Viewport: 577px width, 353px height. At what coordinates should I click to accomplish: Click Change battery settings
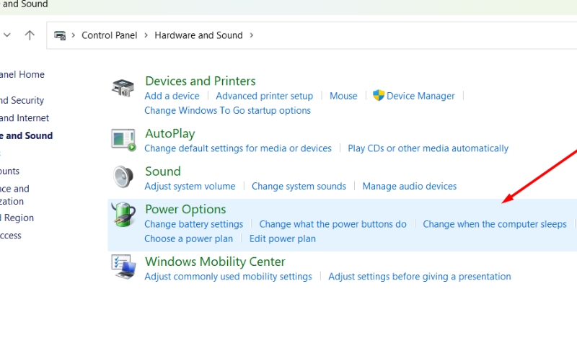click(193, 224)
